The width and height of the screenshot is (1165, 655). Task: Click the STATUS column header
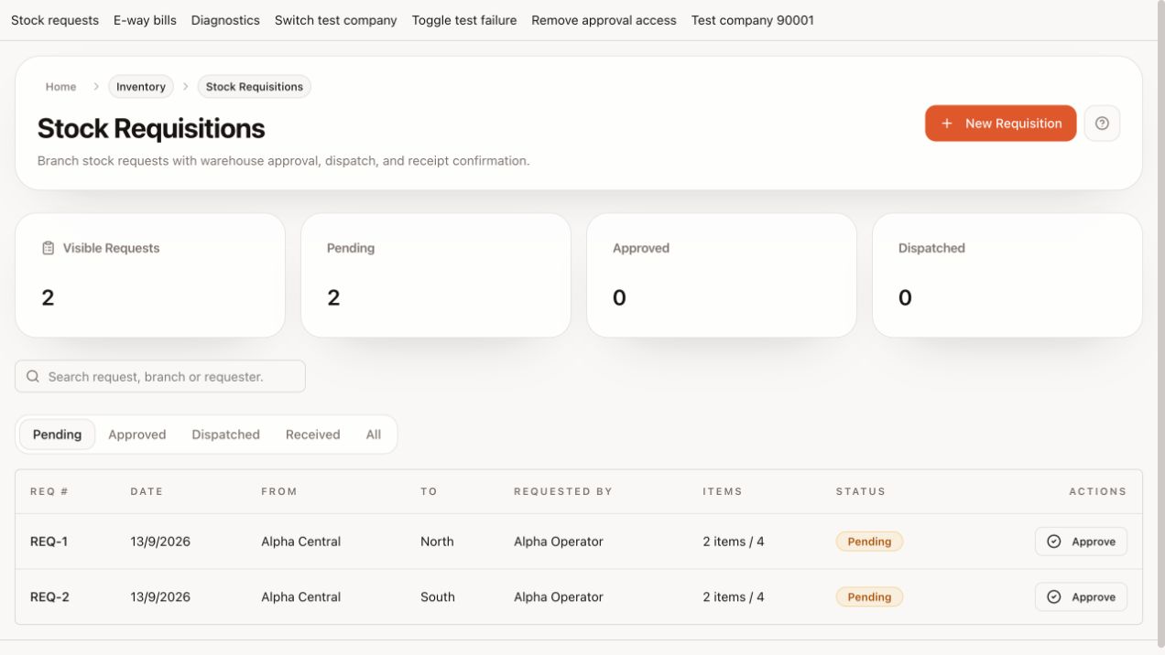coord(861,491)
